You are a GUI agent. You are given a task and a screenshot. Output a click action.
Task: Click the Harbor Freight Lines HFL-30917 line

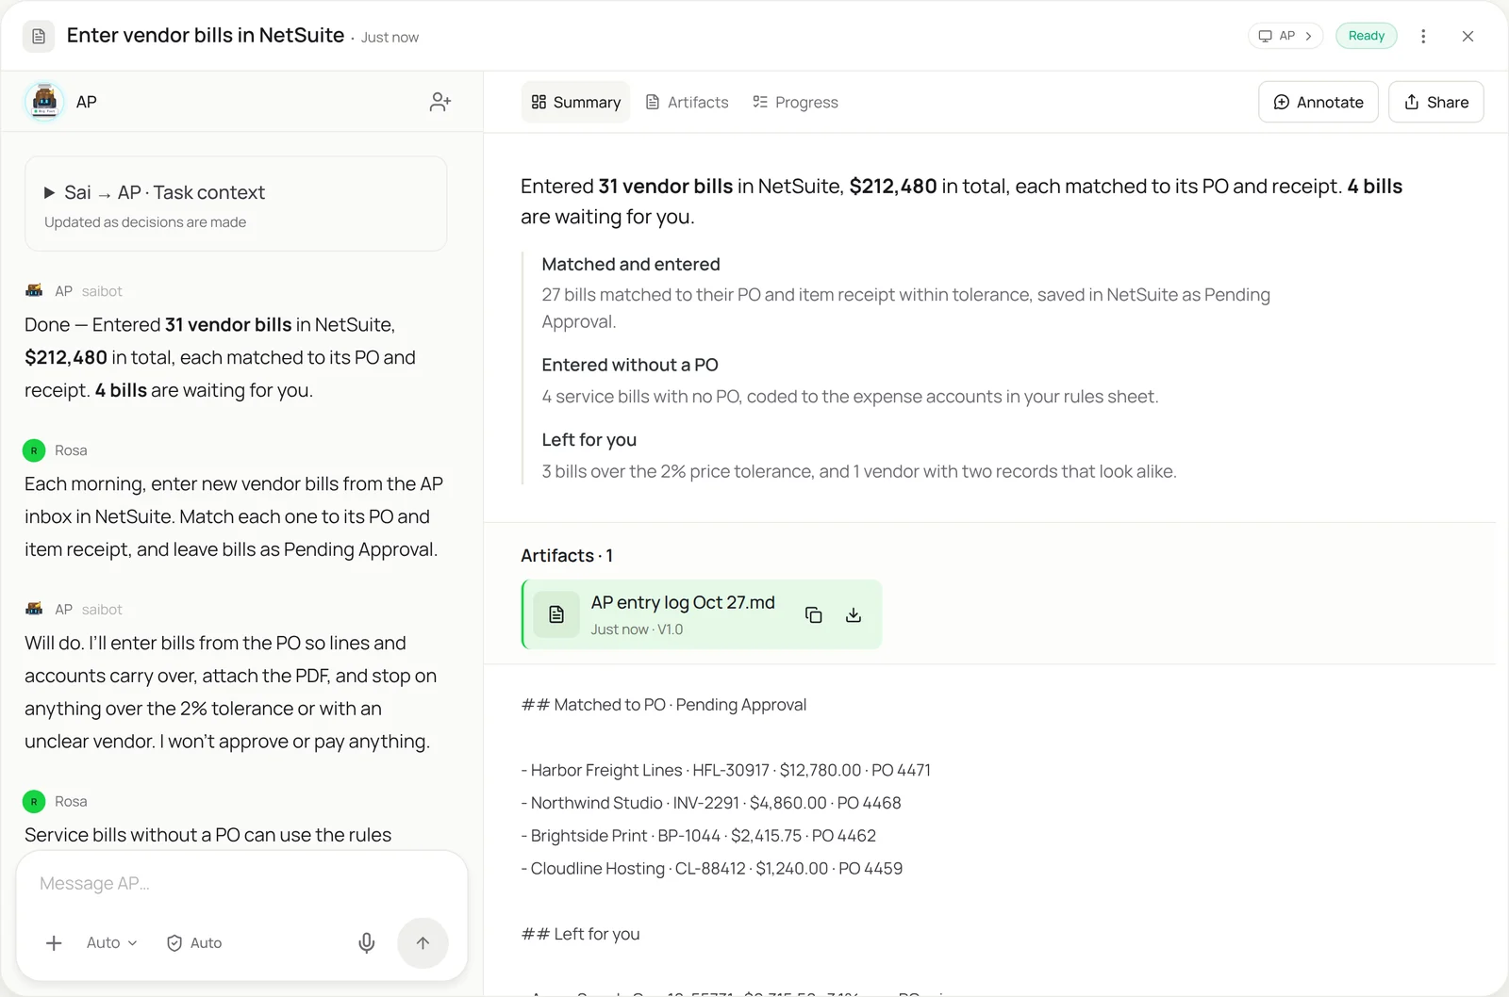pos(726,771)
